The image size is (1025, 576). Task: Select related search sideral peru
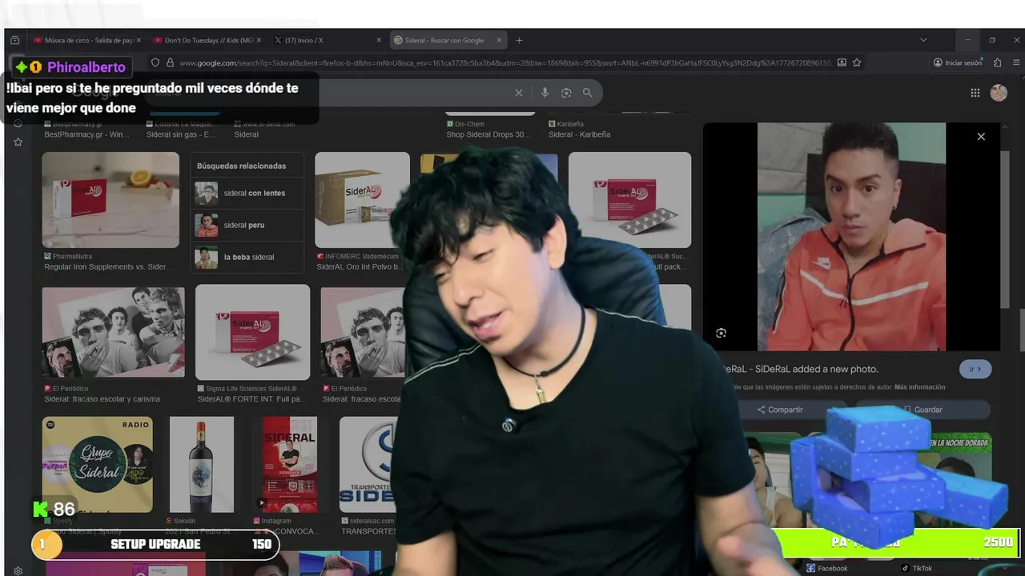[x=247, y=226]
